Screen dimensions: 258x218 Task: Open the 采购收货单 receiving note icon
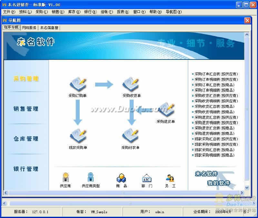[131, 84]
